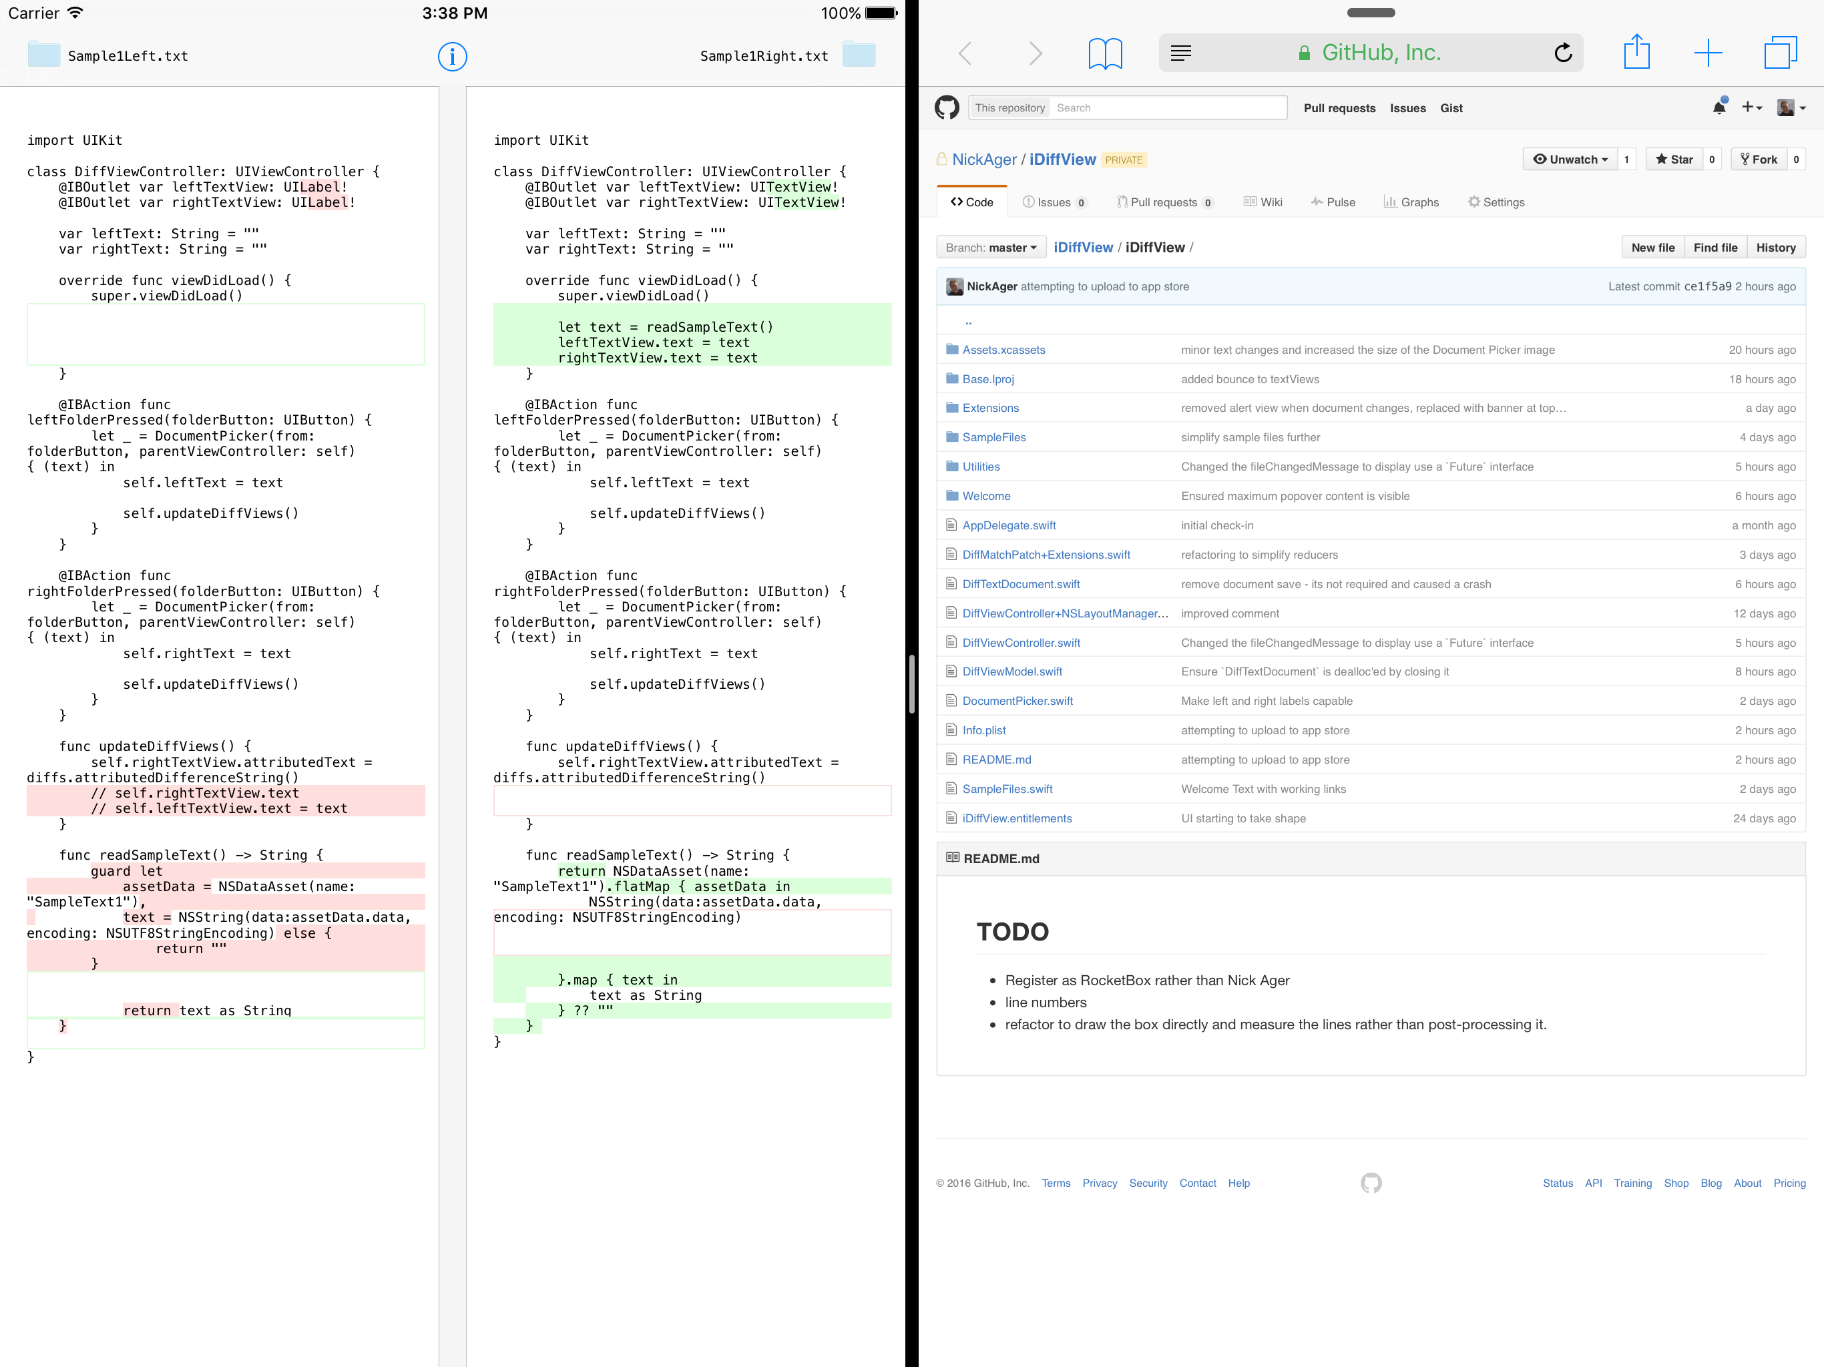Open the create new plus menu
1824x1367 pixels.
coord(1753,107)
